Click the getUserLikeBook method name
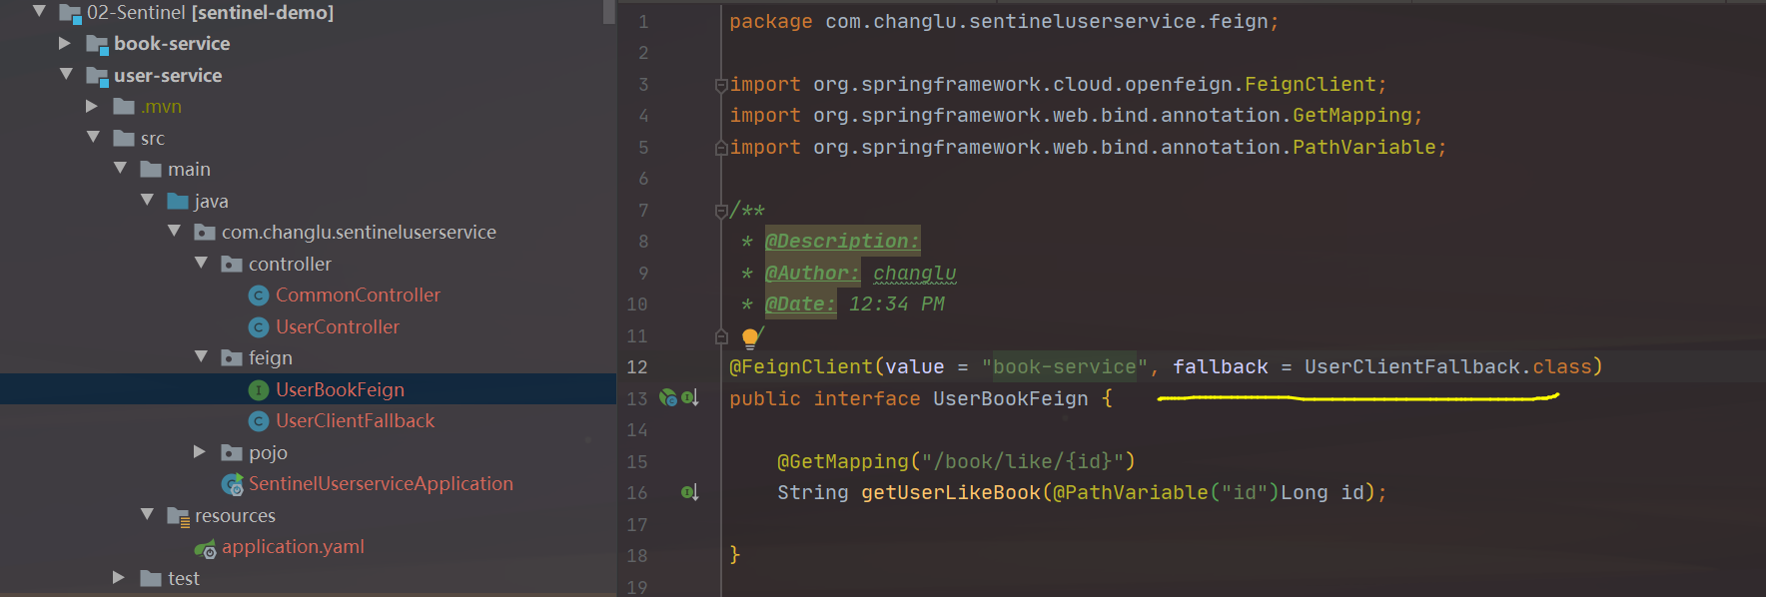The image size is (1766, 597). pos(951,492)
